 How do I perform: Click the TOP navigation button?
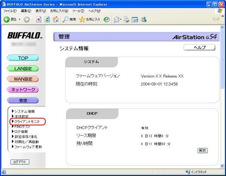coord(23,58)
